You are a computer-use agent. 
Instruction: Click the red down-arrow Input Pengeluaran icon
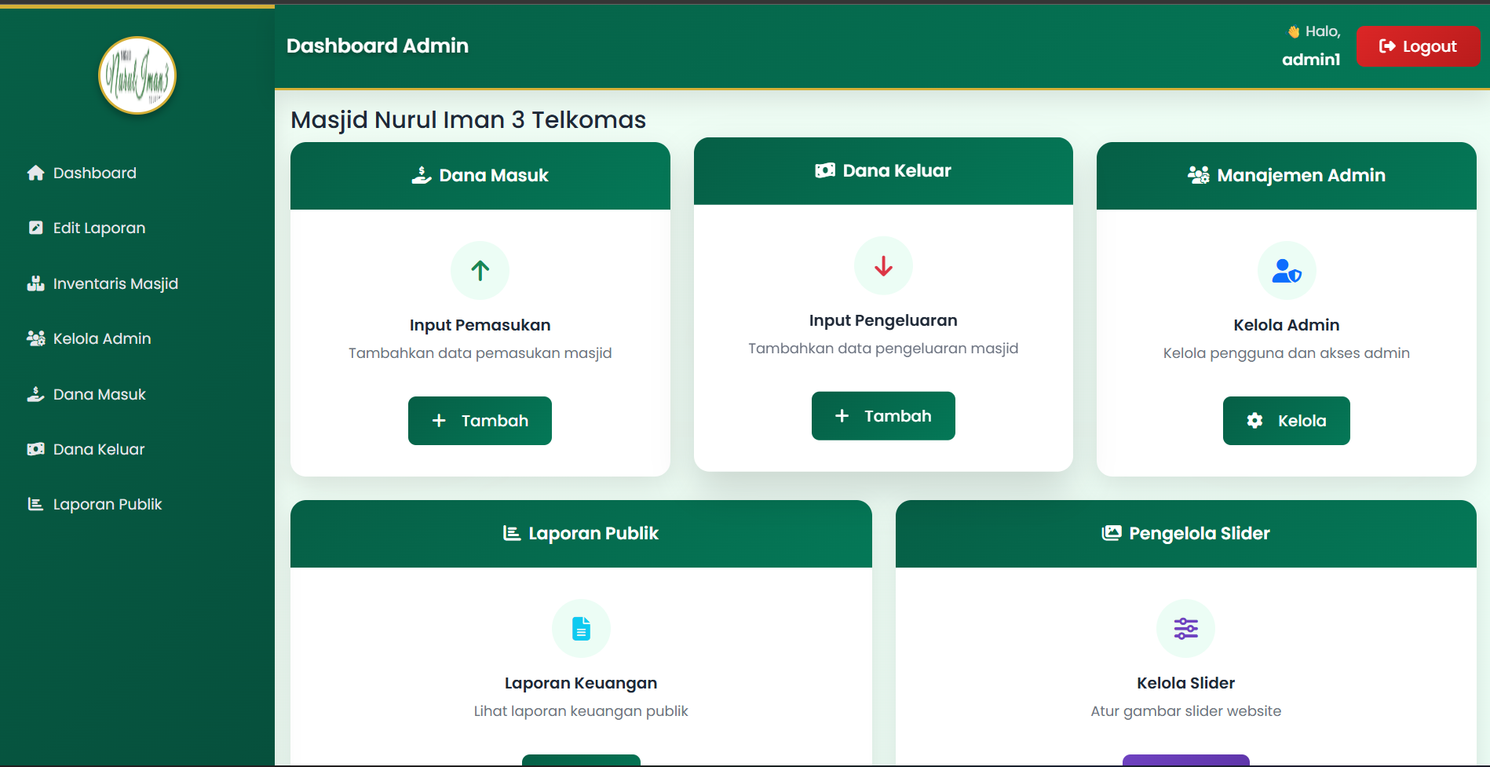(883, 266)
